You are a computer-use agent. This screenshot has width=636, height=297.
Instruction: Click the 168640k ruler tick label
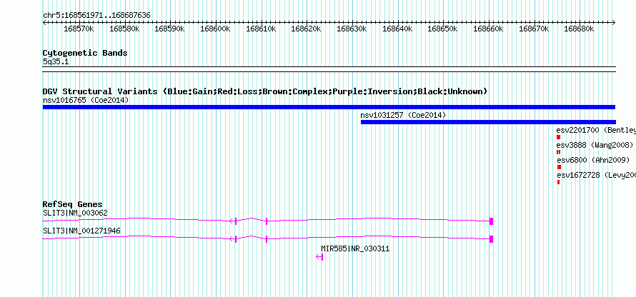(397, 29)
